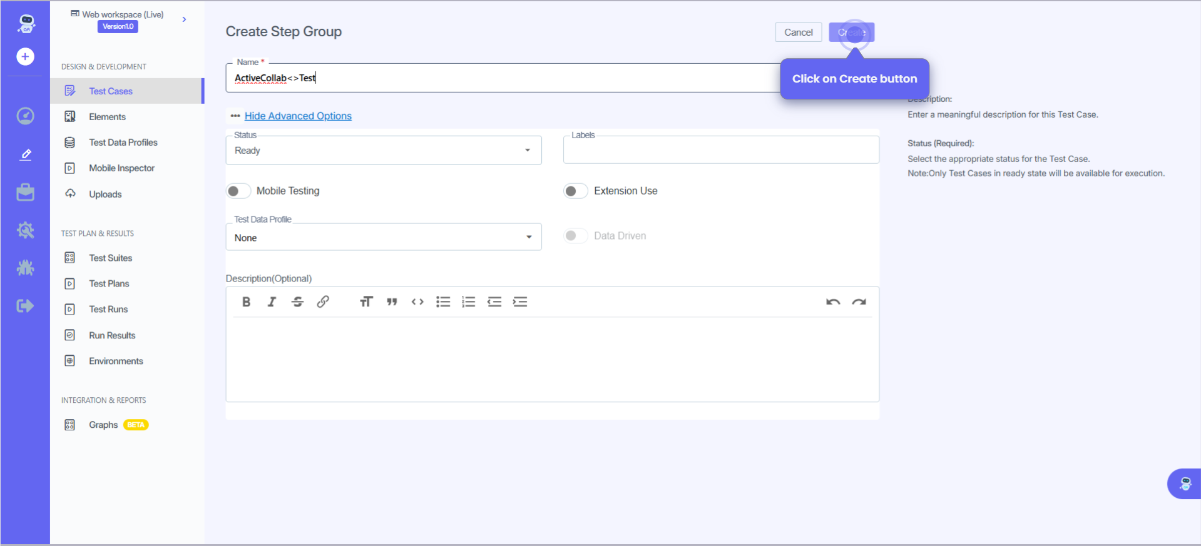1201x546 pixels.
Task: Click Hide Advanced Options link
Action: pyautogui.click(x=298, y=116)
